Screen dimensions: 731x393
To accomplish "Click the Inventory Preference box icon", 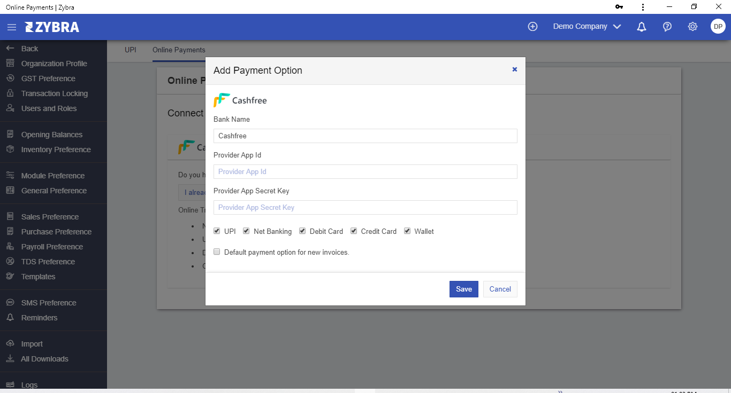I will 10,149.
